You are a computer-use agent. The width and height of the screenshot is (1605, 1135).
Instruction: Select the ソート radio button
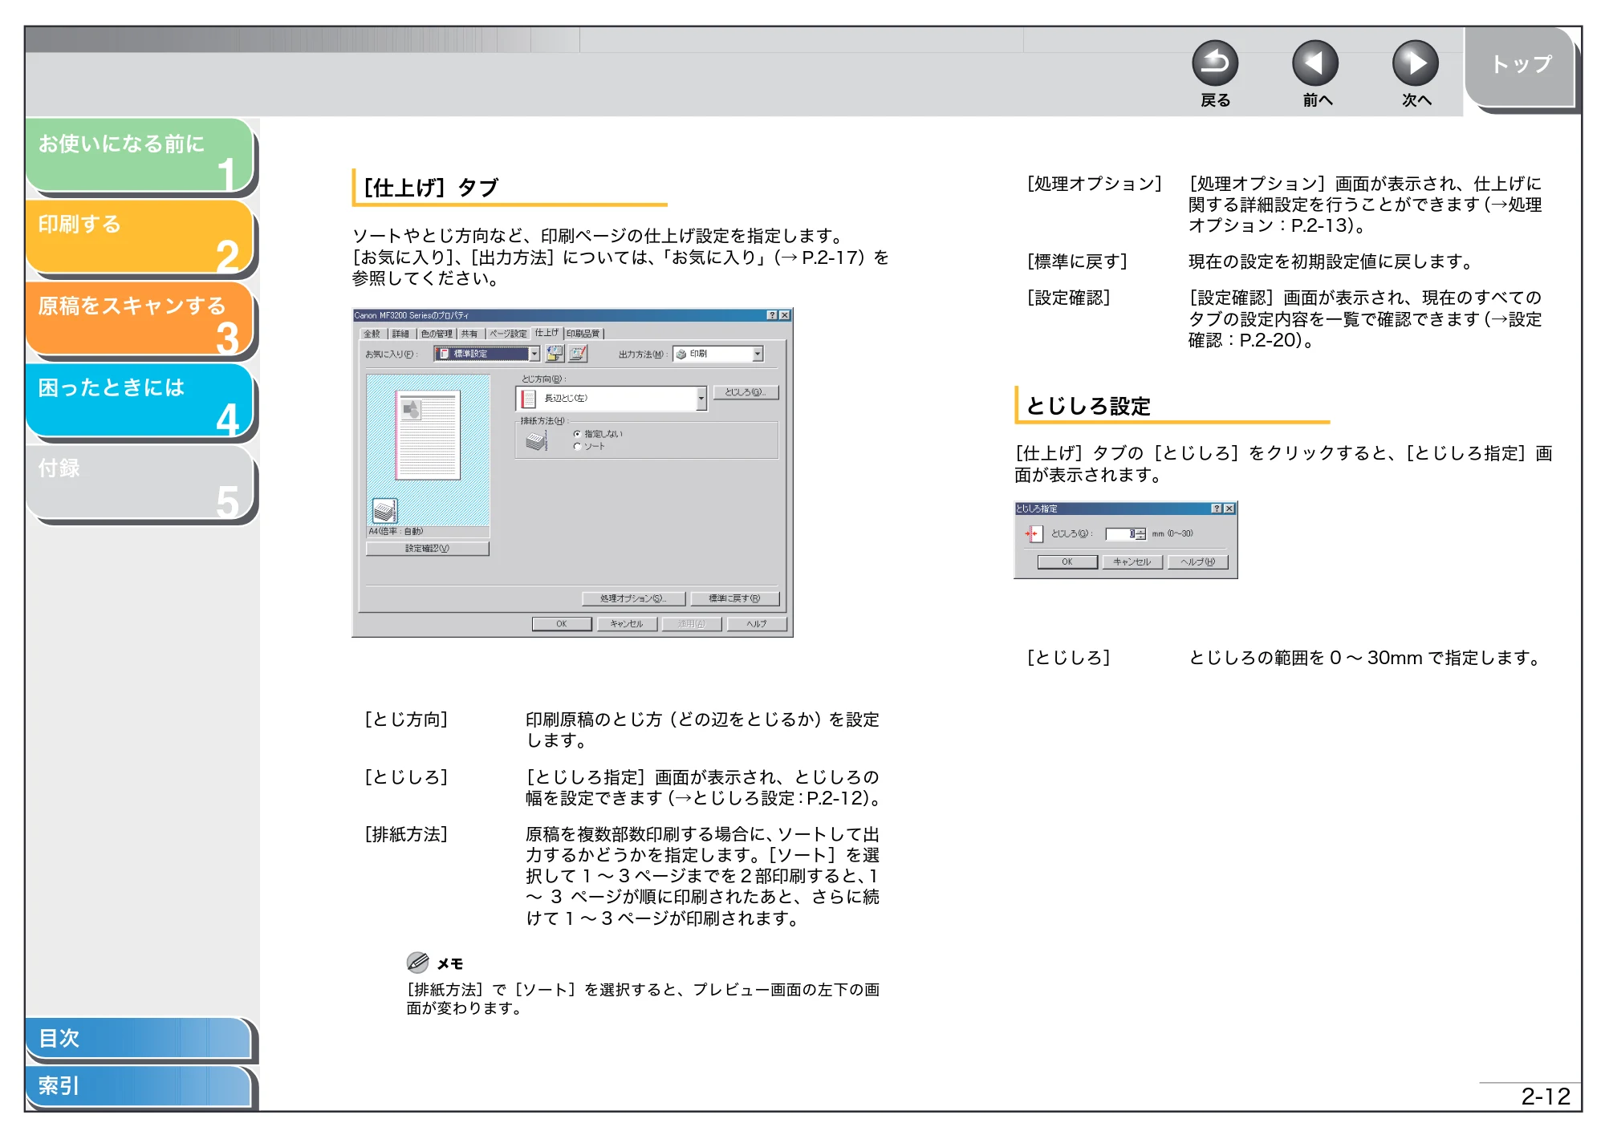[x=577, y=447]
